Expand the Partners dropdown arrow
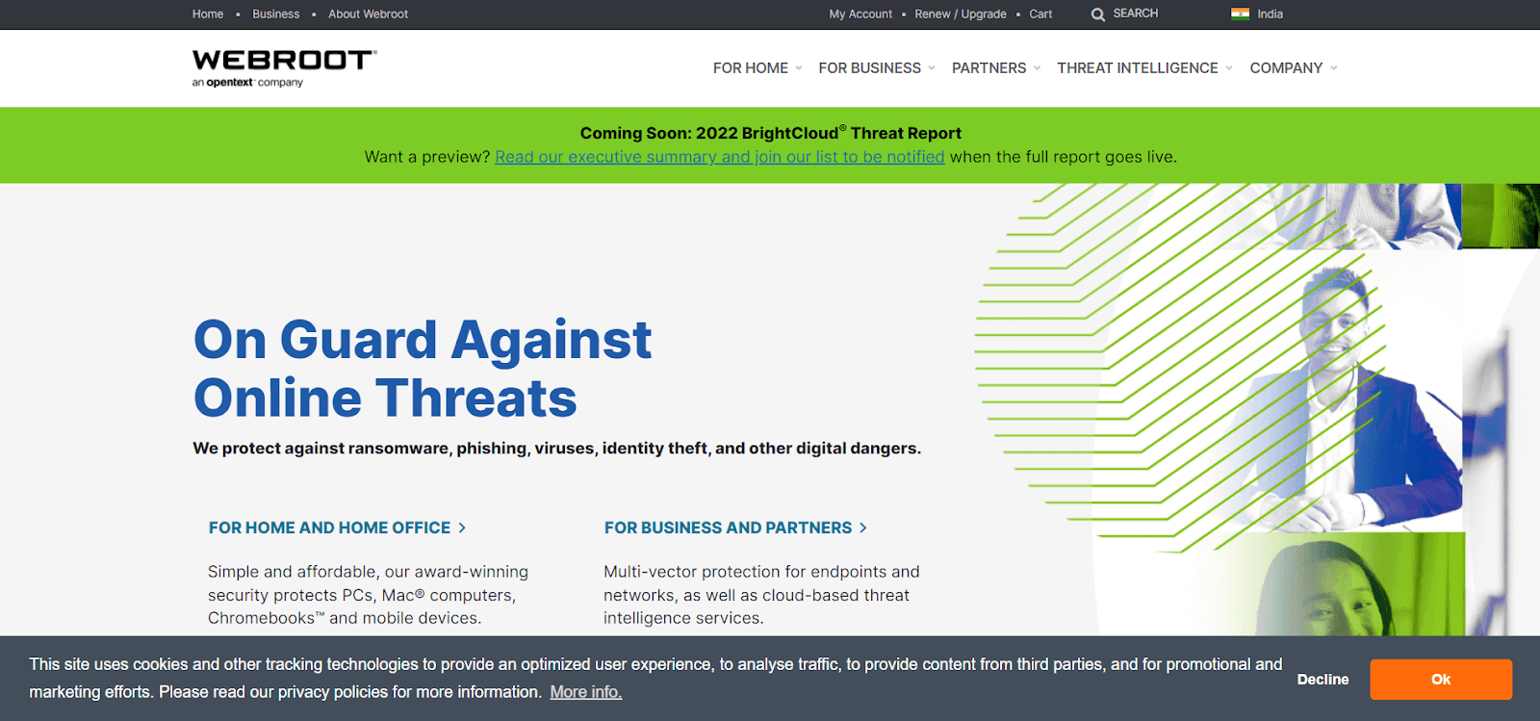 [1037, 68]
